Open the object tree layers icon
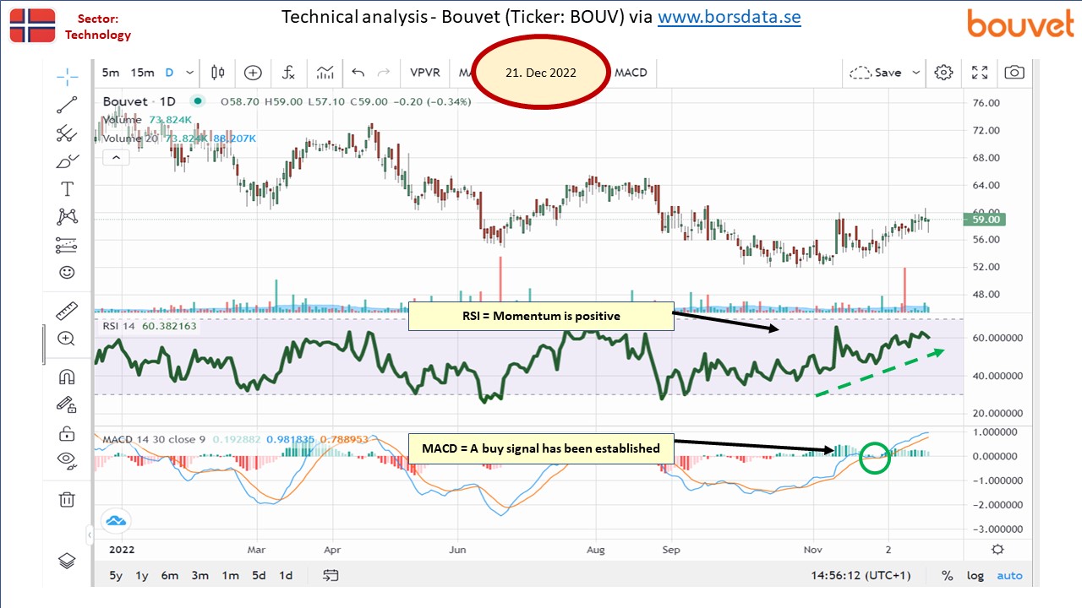 (67, 561)
